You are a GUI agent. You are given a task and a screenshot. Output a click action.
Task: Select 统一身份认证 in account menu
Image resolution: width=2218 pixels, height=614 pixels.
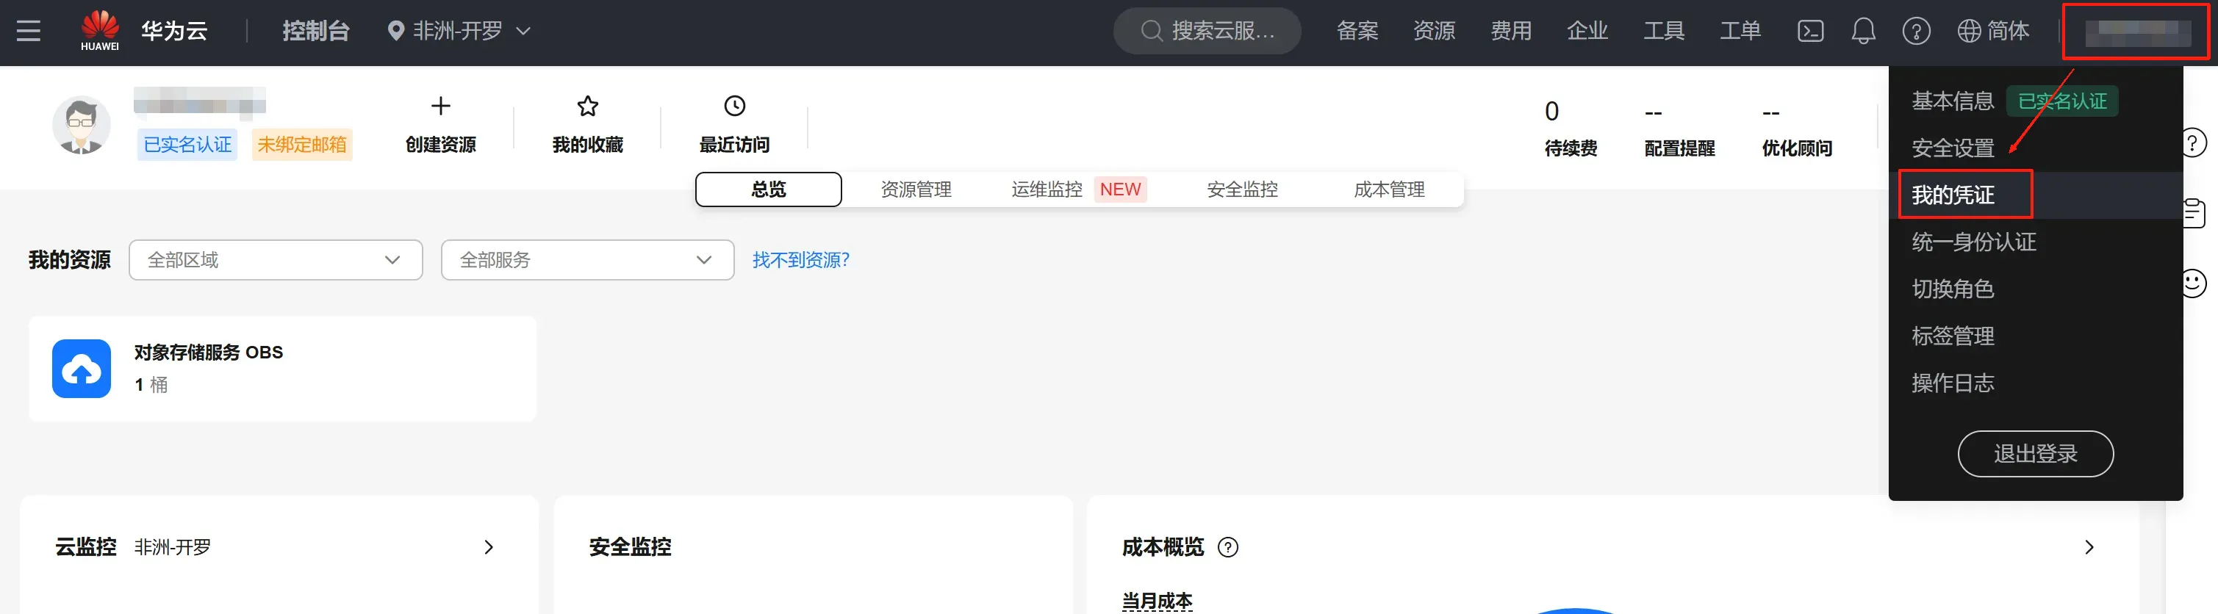click(x=1973, y=242)
